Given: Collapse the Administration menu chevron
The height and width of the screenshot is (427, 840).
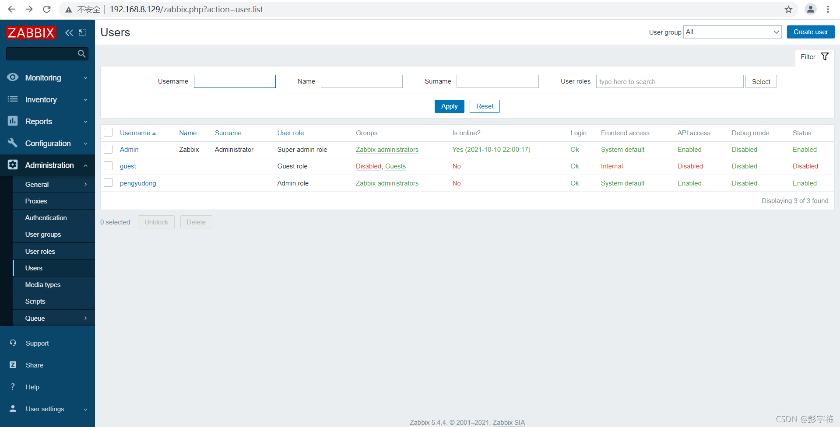Looking at the screenshot, I should [x=85, y=165].
